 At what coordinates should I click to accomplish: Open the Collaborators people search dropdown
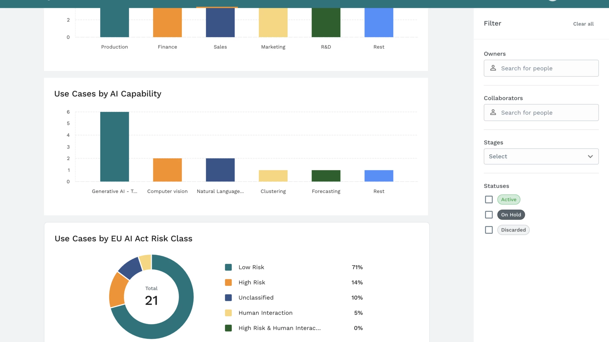point(541,112)
